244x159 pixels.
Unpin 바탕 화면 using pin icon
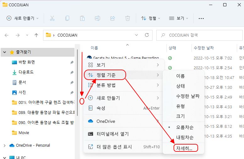[x=72, y=62]
